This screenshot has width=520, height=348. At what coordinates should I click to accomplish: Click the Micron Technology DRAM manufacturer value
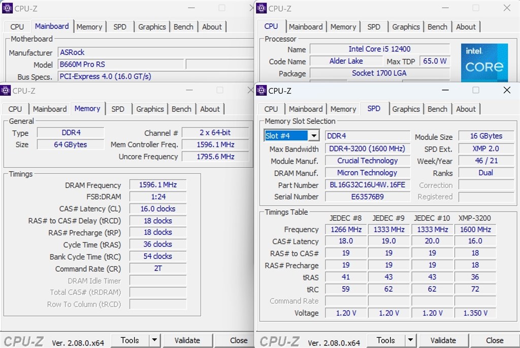(368, 173)
